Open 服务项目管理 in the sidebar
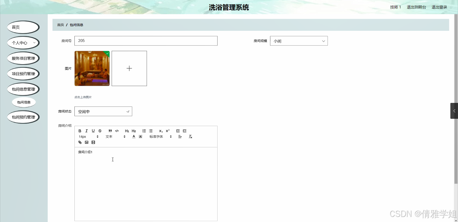The height and width of the screenshot is (222, 458). point(23,58)
